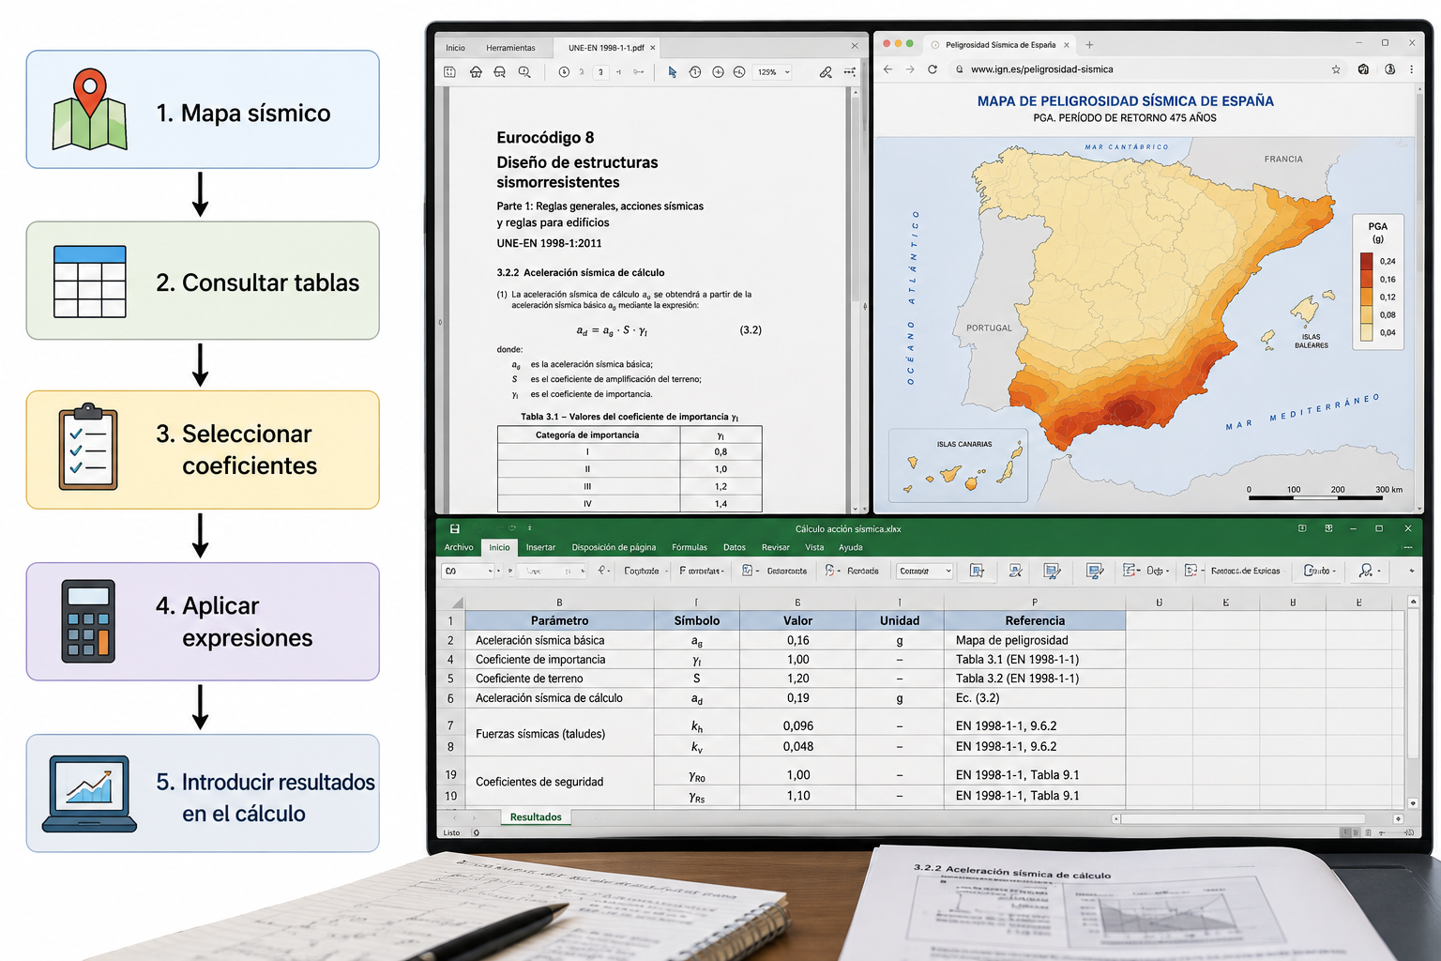This screenshot has height=961, width=1441.
Task: Go back in the browser
Action: (x=887, y=69)
